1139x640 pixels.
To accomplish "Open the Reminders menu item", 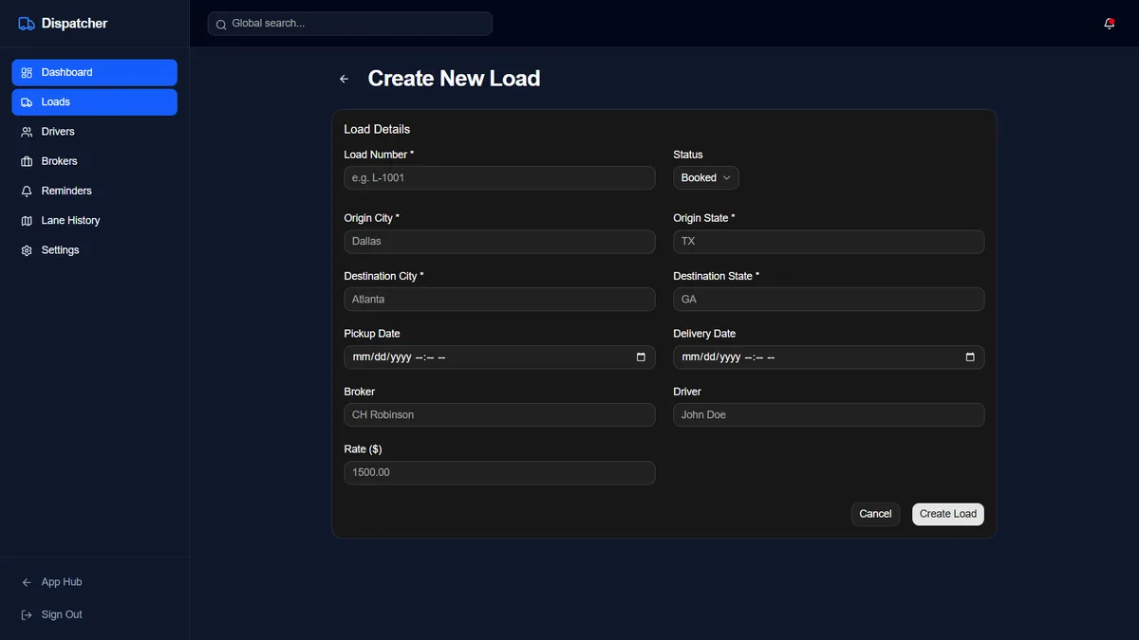I will pyautogui.click(x=95, y=191).
